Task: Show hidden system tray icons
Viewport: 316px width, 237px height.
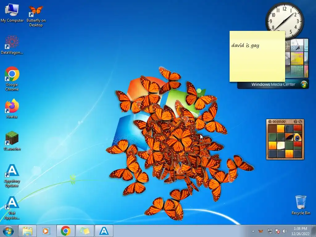Action: 253,231
